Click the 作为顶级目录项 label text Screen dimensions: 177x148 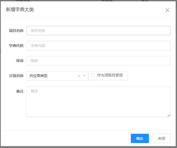click(x=110, y=75)
